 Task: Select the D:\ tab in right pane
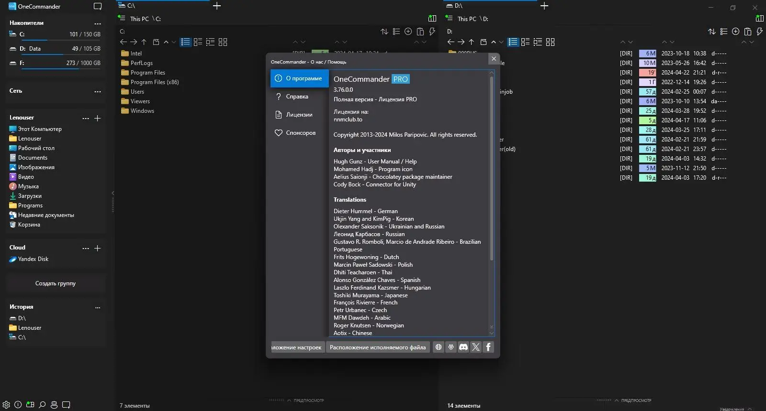[x=490, y=6]
